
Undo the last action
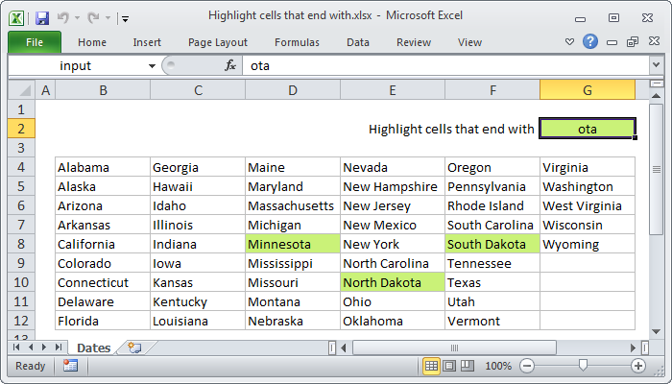point(63,17)
